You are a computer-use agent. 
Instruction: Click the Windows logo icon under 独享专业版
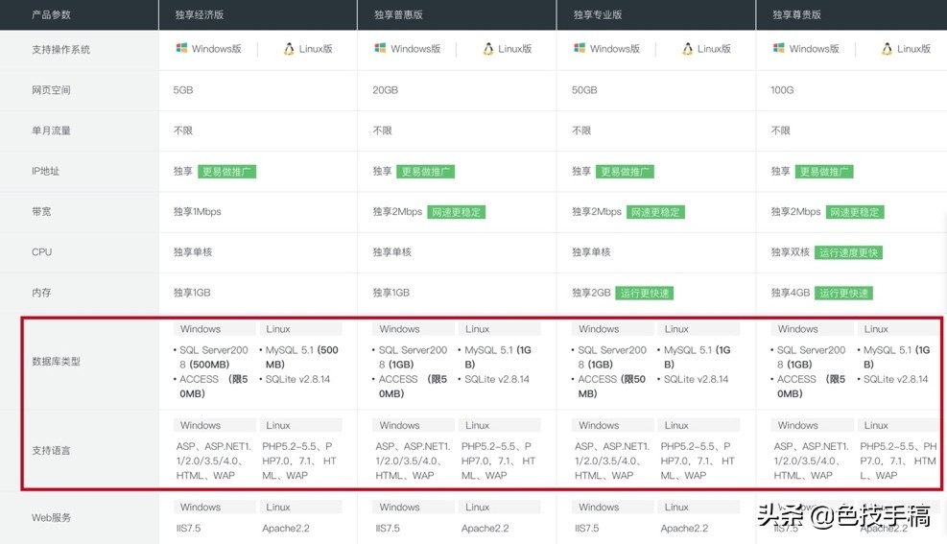[580, 48]
